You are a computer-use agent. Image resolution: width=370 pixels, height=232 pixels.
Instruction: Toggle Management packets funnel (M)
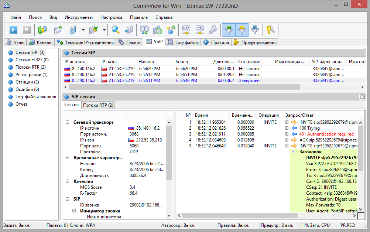(242, 30)
